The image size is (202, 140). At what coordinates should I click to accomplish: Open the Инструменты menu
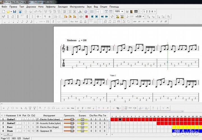(77, 6)
